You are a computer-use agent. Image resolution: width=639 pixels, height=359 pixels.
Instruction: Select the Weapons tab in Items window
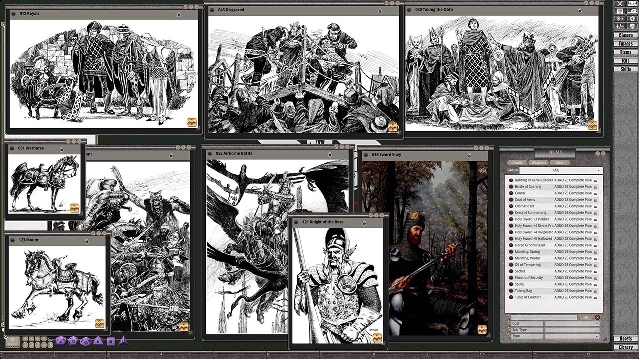(x=538, y=163)
